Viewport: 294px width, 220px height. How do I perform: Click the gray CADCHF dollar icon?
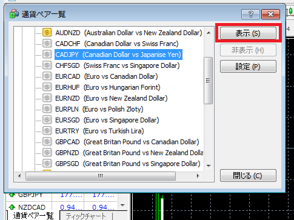[47, 44]
